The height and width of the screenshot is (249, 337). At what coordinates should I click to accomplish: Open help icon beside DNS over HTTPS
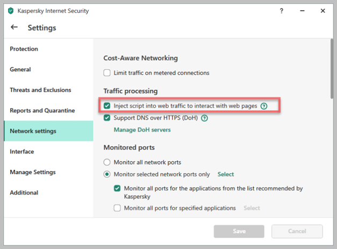(204, 118)
